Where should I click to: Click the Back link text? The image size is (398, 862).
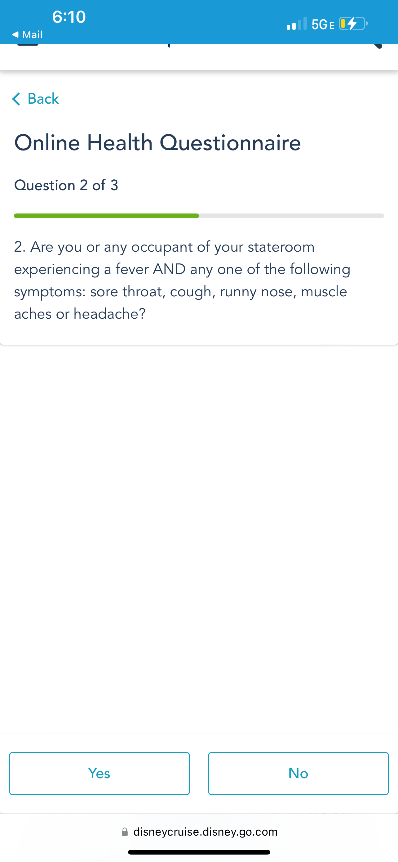pyautogui.click(x=43, y=99)
